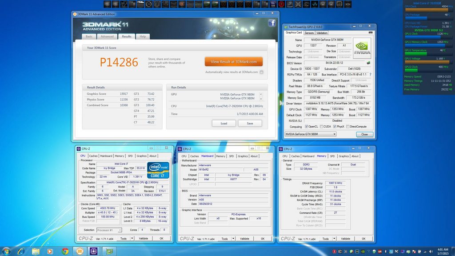455x256 pixels.
Task: Click the GPU-Z Name field NVIDIA GeForce GTX 980M
Action: pos(327,40)
